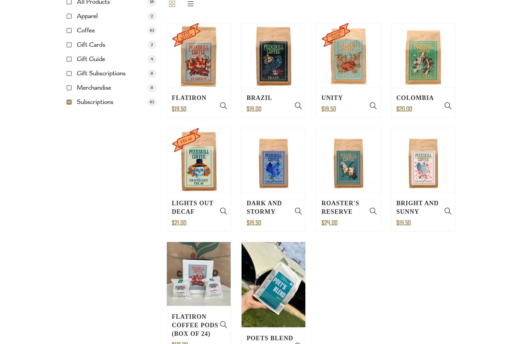Switch to grid view layout
Viewport: 522px width, 344px height.
pyautogui.click(x=172, y=4)
